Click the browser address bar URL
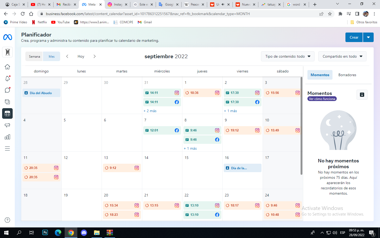Viewport: 380px width, 238px height. (x=148, y=14)
